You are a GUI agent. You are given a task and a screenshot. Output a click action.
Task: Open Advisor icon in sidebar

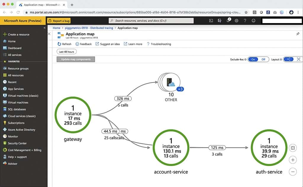[x=5, y=164]
